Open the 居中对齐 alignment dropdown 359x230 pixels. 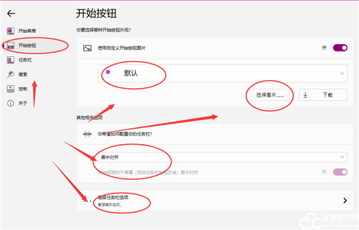click(223, 157)
